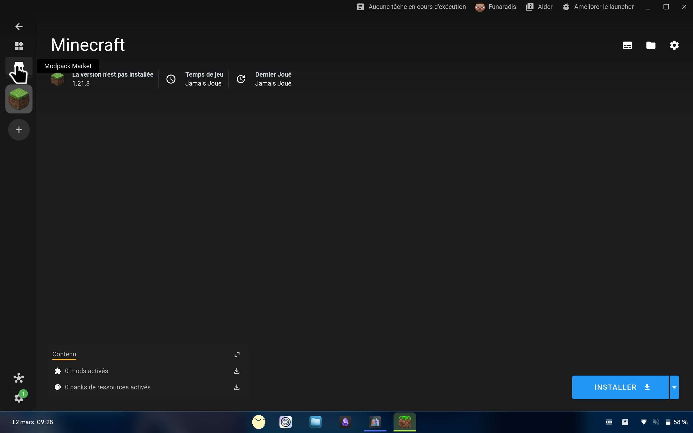The image size is (693, 433).
Task: Click the muted volume icon in tray
Action: coord(656,422)
